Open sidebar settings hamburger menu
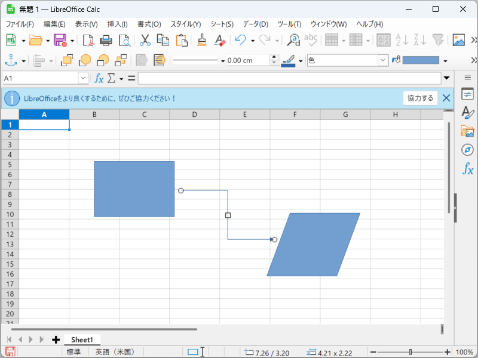Viewport: 478px width, 358px height. coord(468,78)
